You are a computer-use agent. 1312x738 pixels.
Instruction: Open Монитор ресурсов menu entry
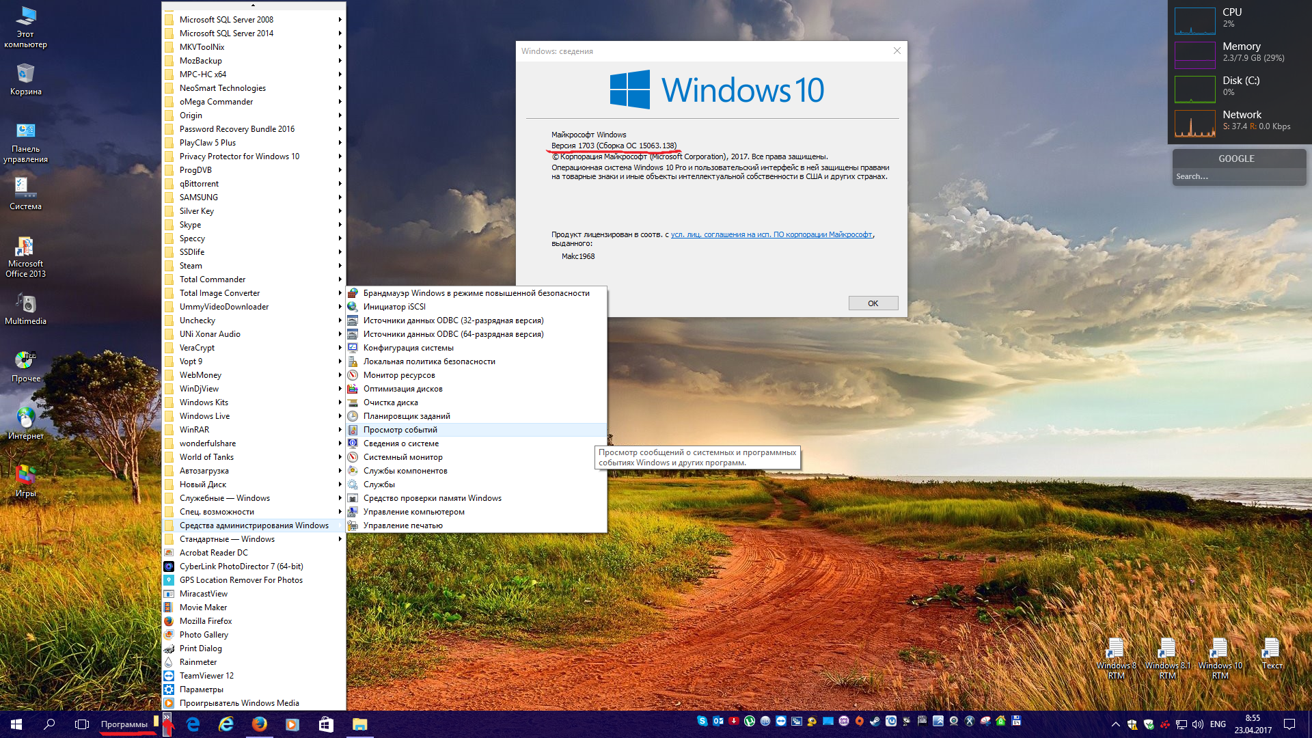pyautogui.click(x=476, y=375)
